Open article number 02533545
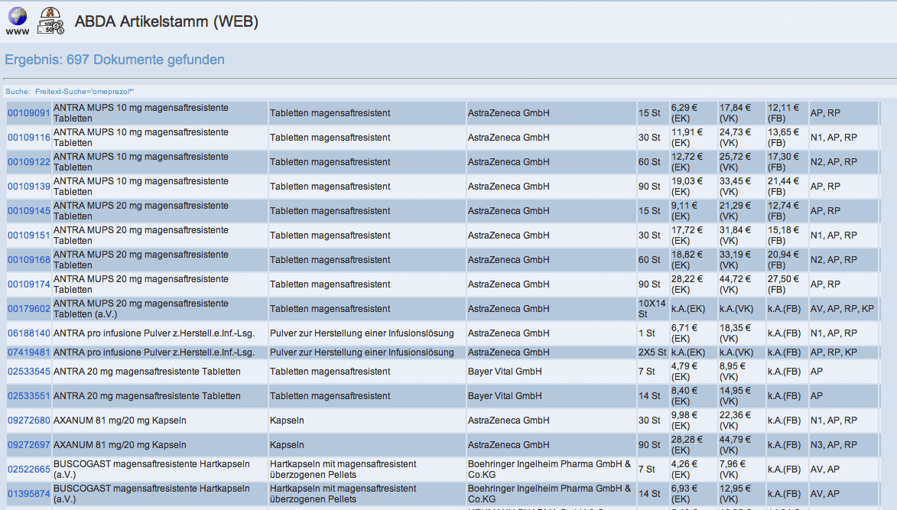897x510 pixels. (x=28, y=372)
